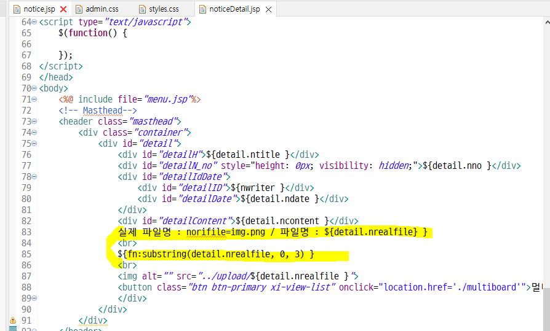This screenshot has height=331, width=550.
Task: Click the vertical scrollbar thumb
Action: coord(547,310)
